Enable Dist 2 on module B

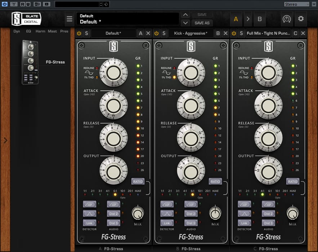coord(191,214)
